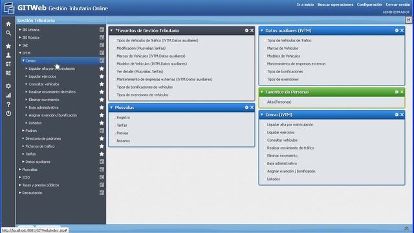Toggle favorite star for Realizar movimiento de tráfico row
The height and width of the screenshot is (233, 414).
point(102,92)
